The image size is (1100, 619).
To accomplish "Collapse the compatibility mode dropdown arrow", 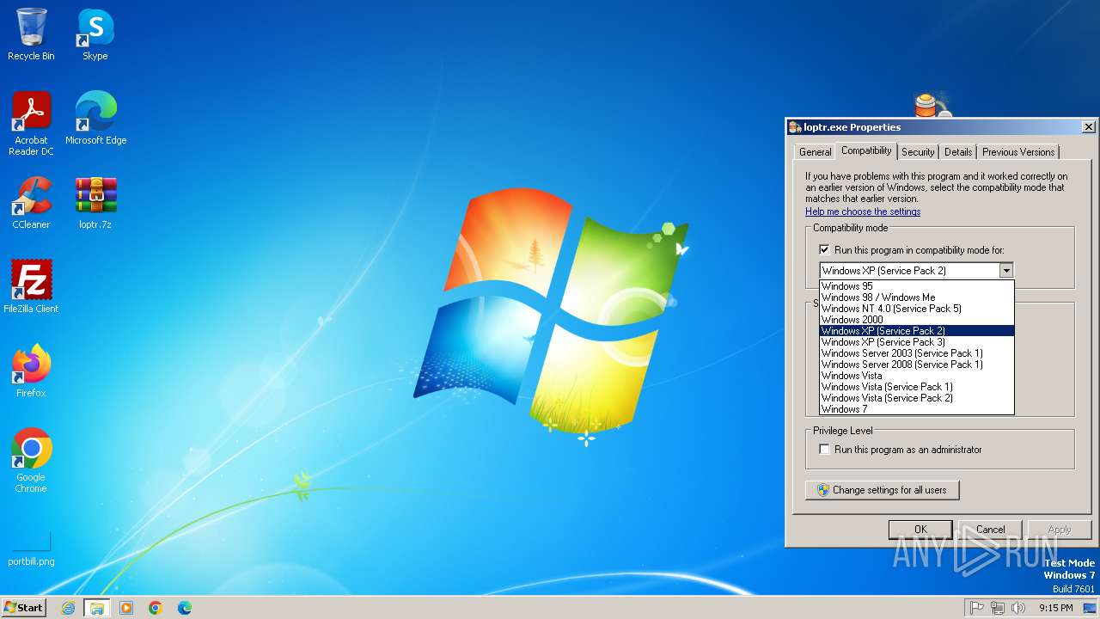I will tap(1006, 271).
